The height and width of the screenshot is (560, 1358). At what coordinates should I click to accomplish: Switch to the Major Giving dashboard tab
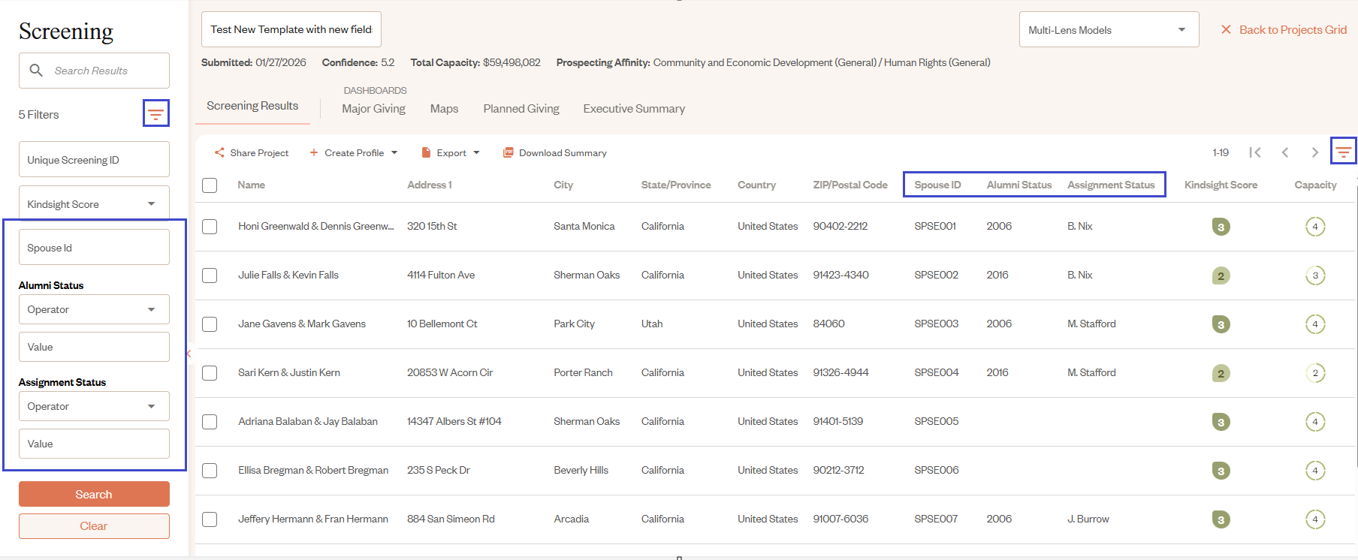pyautogui.click(x=373, y=109)
